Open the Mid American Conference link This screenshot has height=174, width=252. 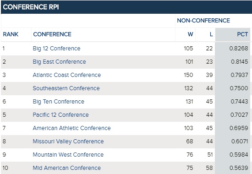(67, 168)
